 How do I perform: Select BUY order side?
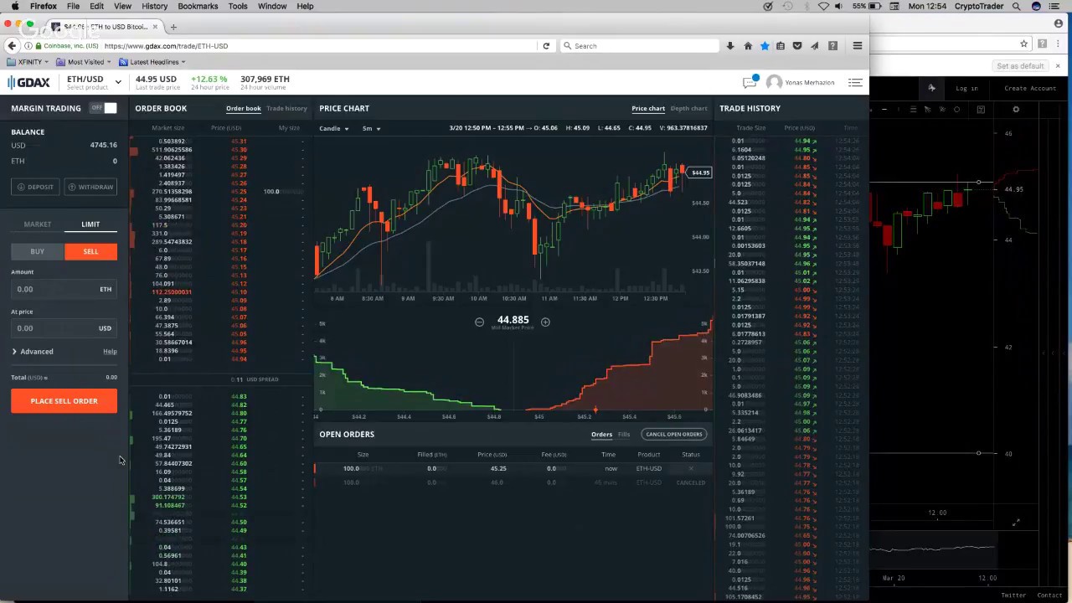(x=38, y=251)
